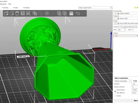Screen dimensions: 138x103
Task: Click the Arrange objects icon
Action: coord(23,13)
